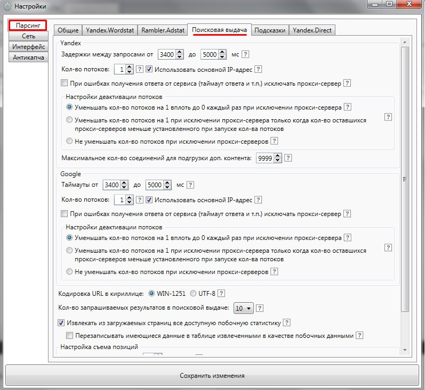This screenshot has height=390, width=425.
Task: Open help for Yandex first deactivation radio option
Action: [348, 107]
